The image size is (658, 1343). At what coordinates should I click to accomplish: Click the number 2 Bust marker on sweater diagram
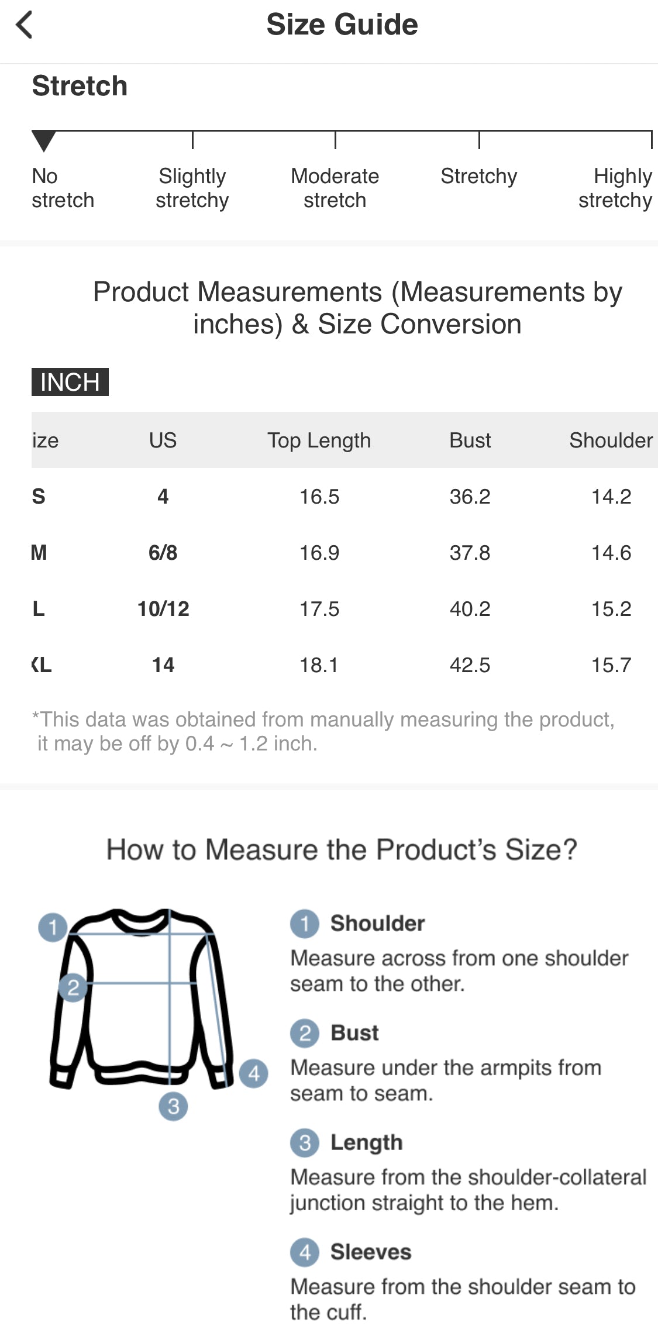click(x=73, y=987)
